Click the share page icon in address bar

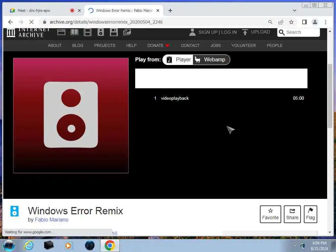281,22
